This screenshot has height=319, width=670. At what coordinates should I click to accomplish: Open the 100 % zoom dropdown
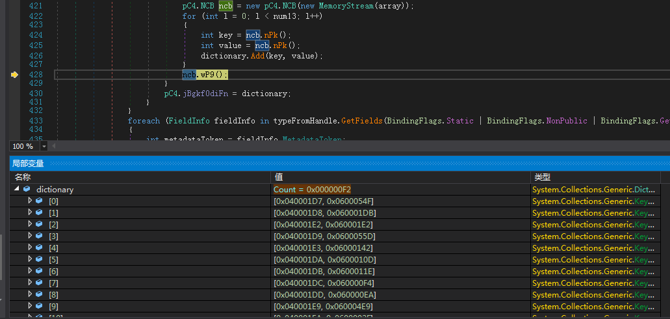coord(44,146)
